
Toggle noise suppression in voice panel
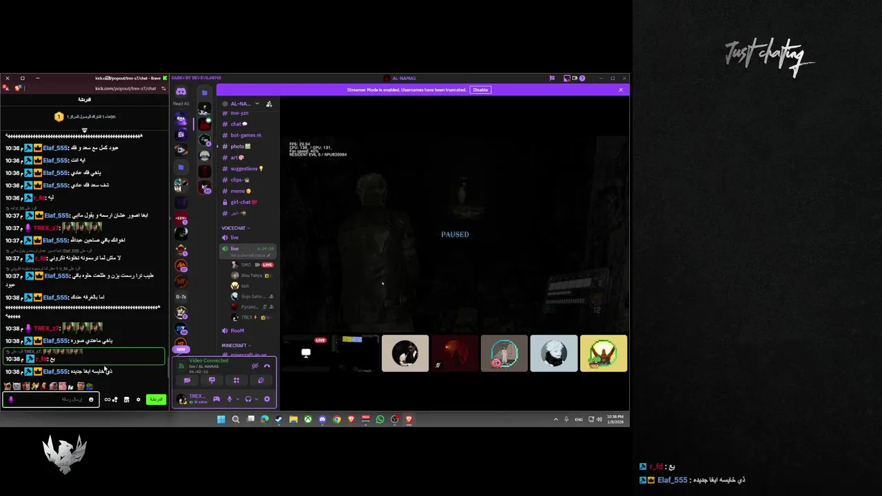[x=255, y=366]
